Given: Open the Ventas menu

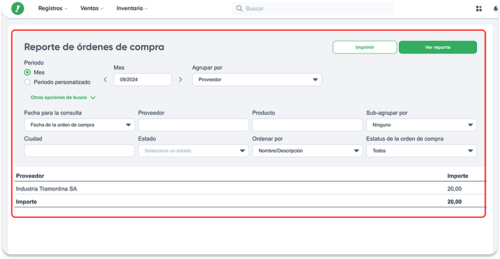Looking at the screenshot, I should 92,8.
